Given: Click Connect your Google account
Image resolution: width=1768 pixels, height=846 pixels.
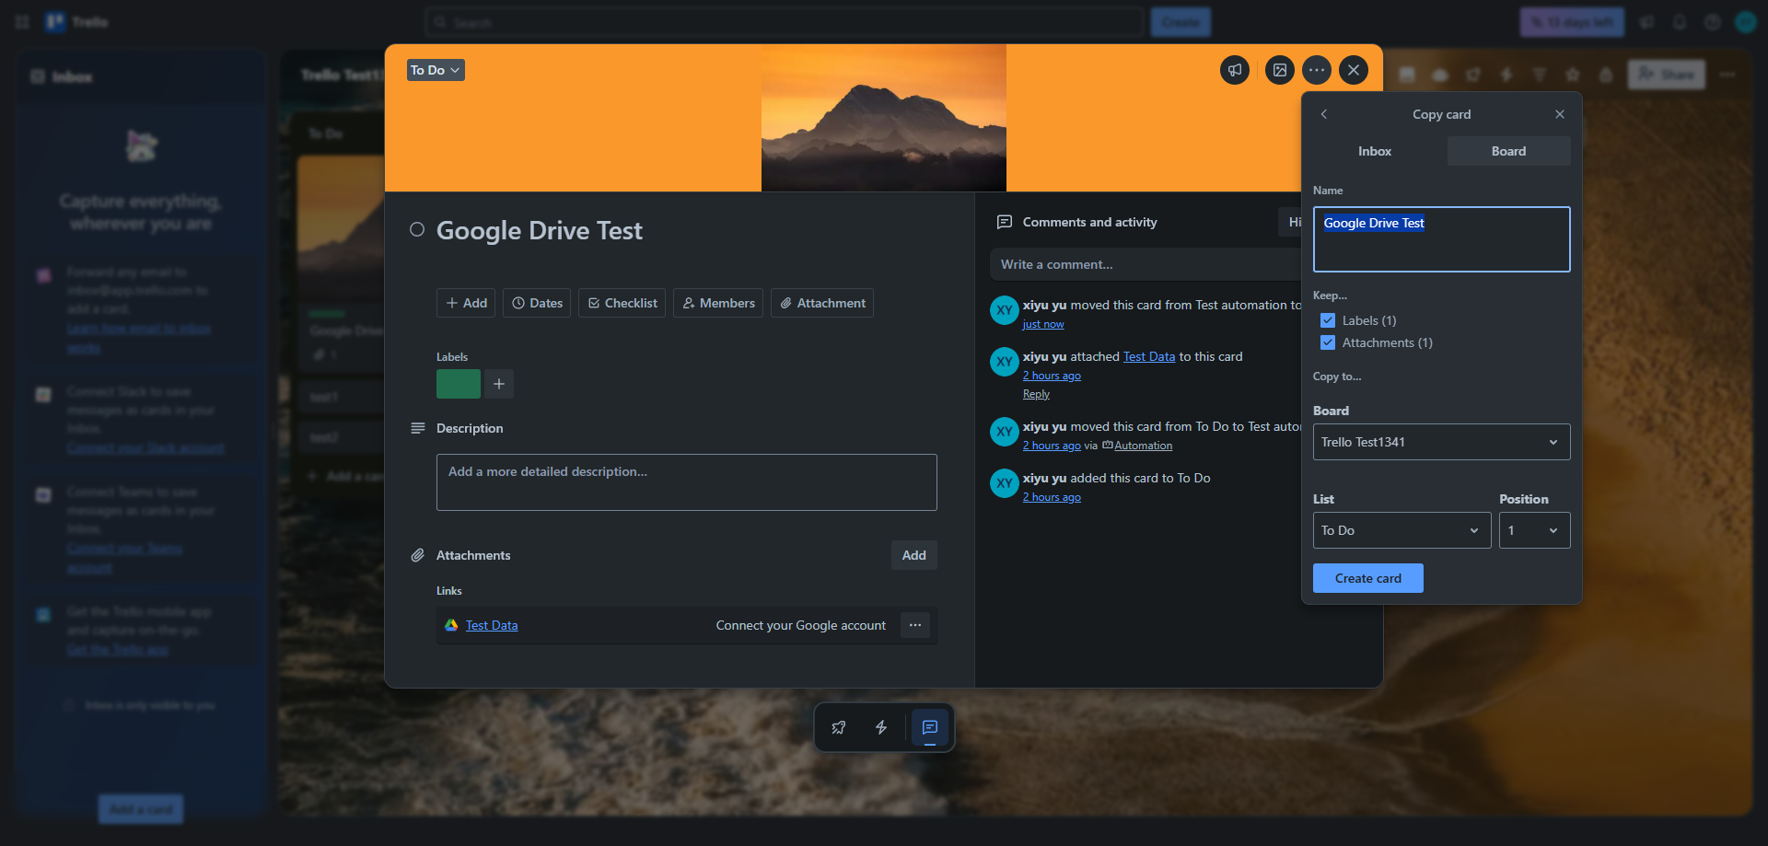Looking at the screenshot, I should click(801, 625).
